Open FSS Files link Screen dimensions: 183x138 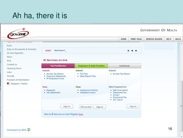tap(84, 74)
